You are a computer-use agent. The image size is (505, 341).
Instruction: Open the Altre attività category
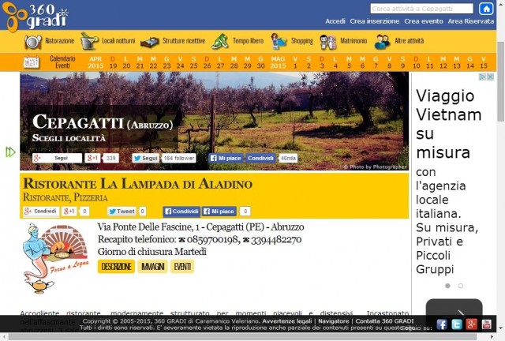click(x=399, y=41)
